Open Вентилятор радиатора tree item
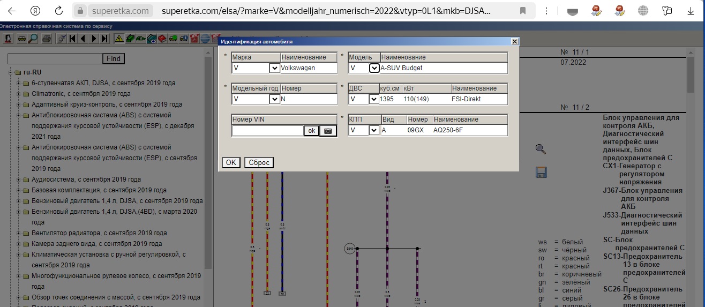705x307 pixels. tap(99, 233)
